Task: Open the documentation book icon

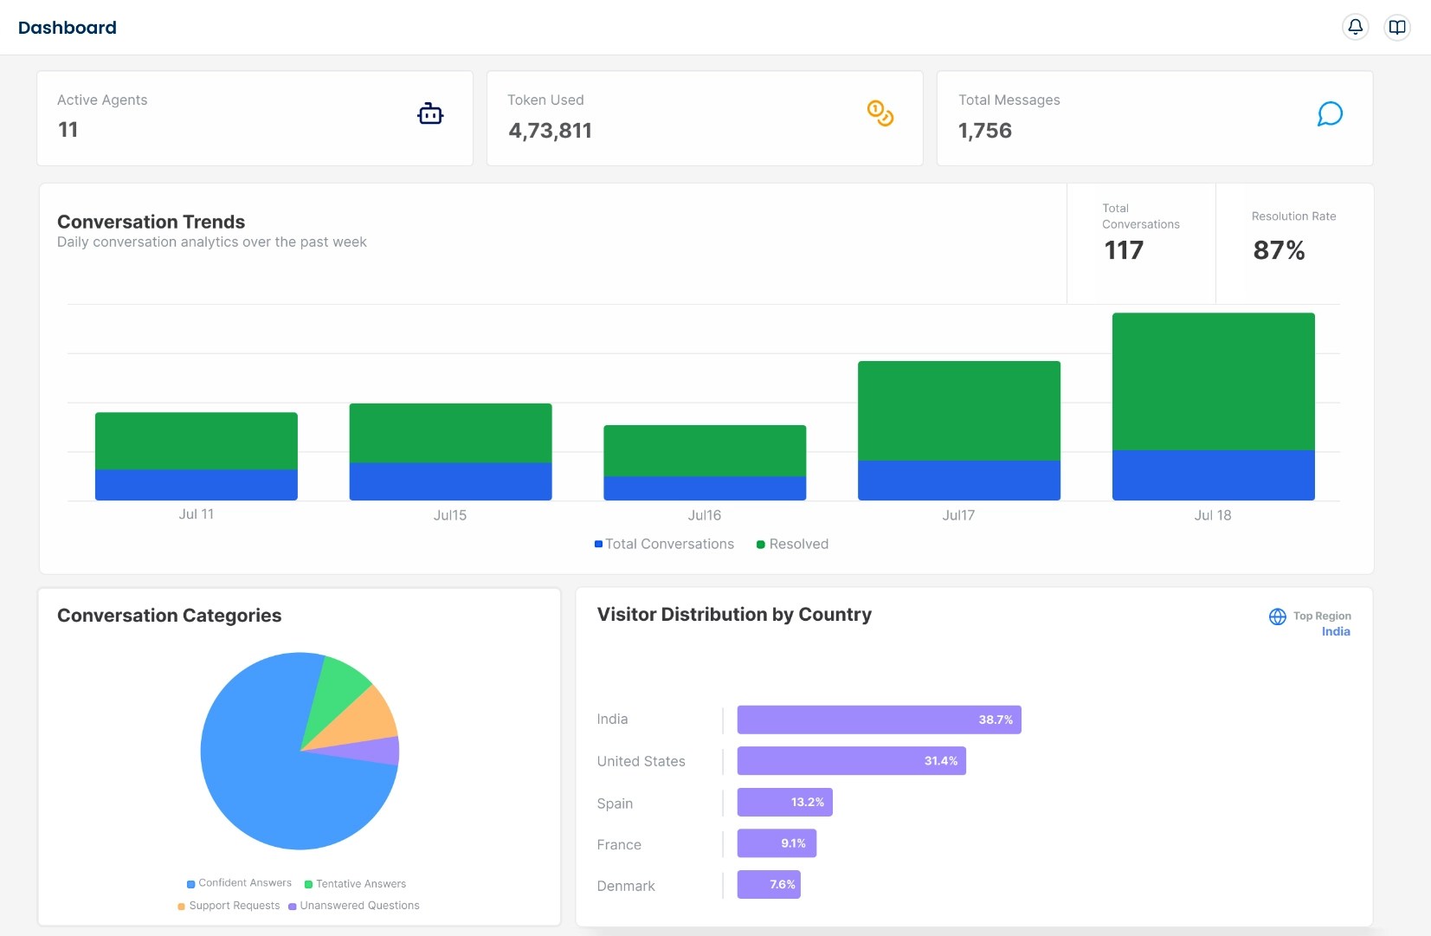Action: (x=1396, y=27)
